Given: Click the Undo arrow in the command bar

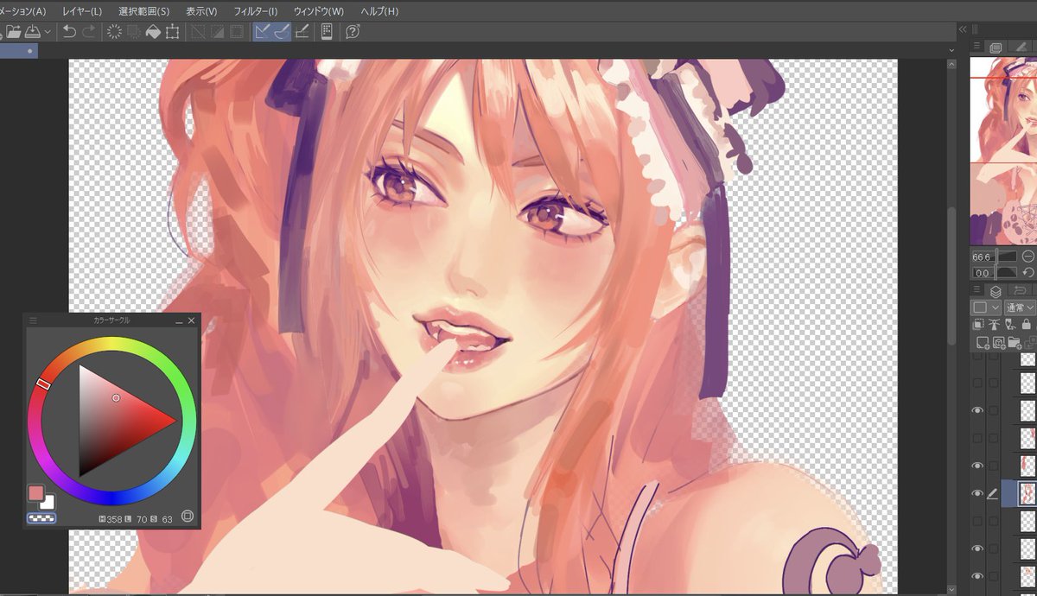Looking at the screenshot, I should pyautogui.click(x=69, y=32).
